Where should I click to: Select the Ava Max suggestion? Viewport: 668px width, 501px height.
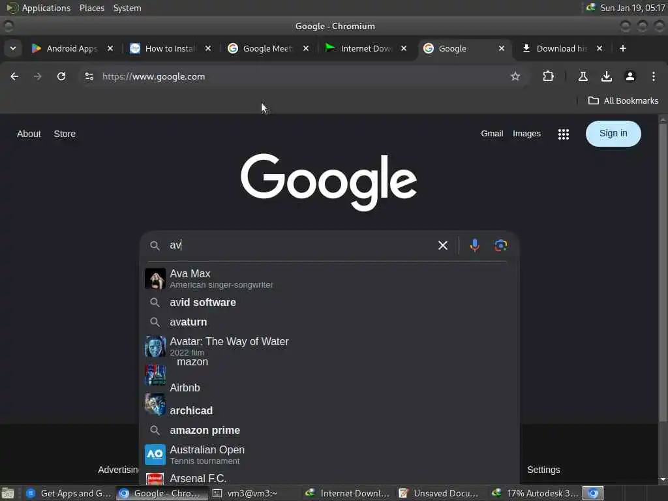tap(329, 279)
